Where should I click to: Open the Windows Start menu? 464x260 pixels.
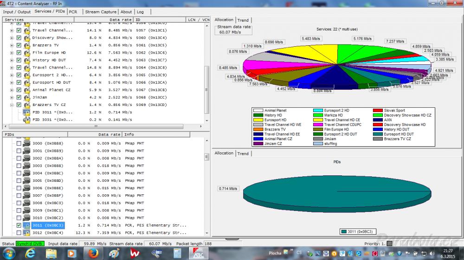(x=9, y=254)
